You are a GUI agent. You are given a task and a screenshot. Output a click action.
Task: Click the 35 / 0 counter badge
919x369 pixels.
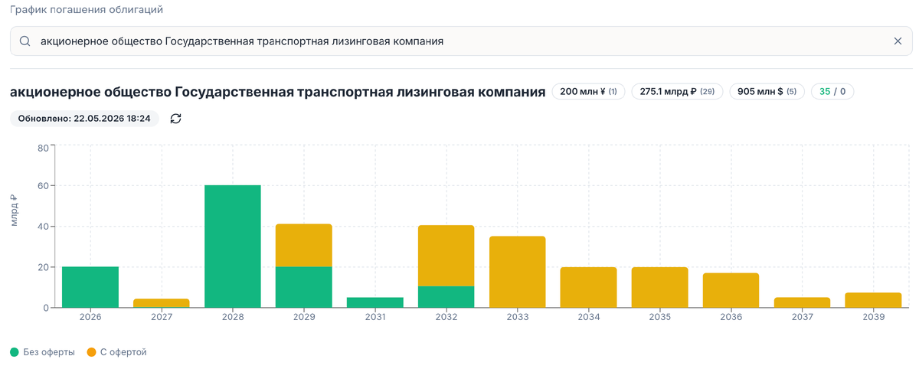pyautogui.click(x=832, y=92)
